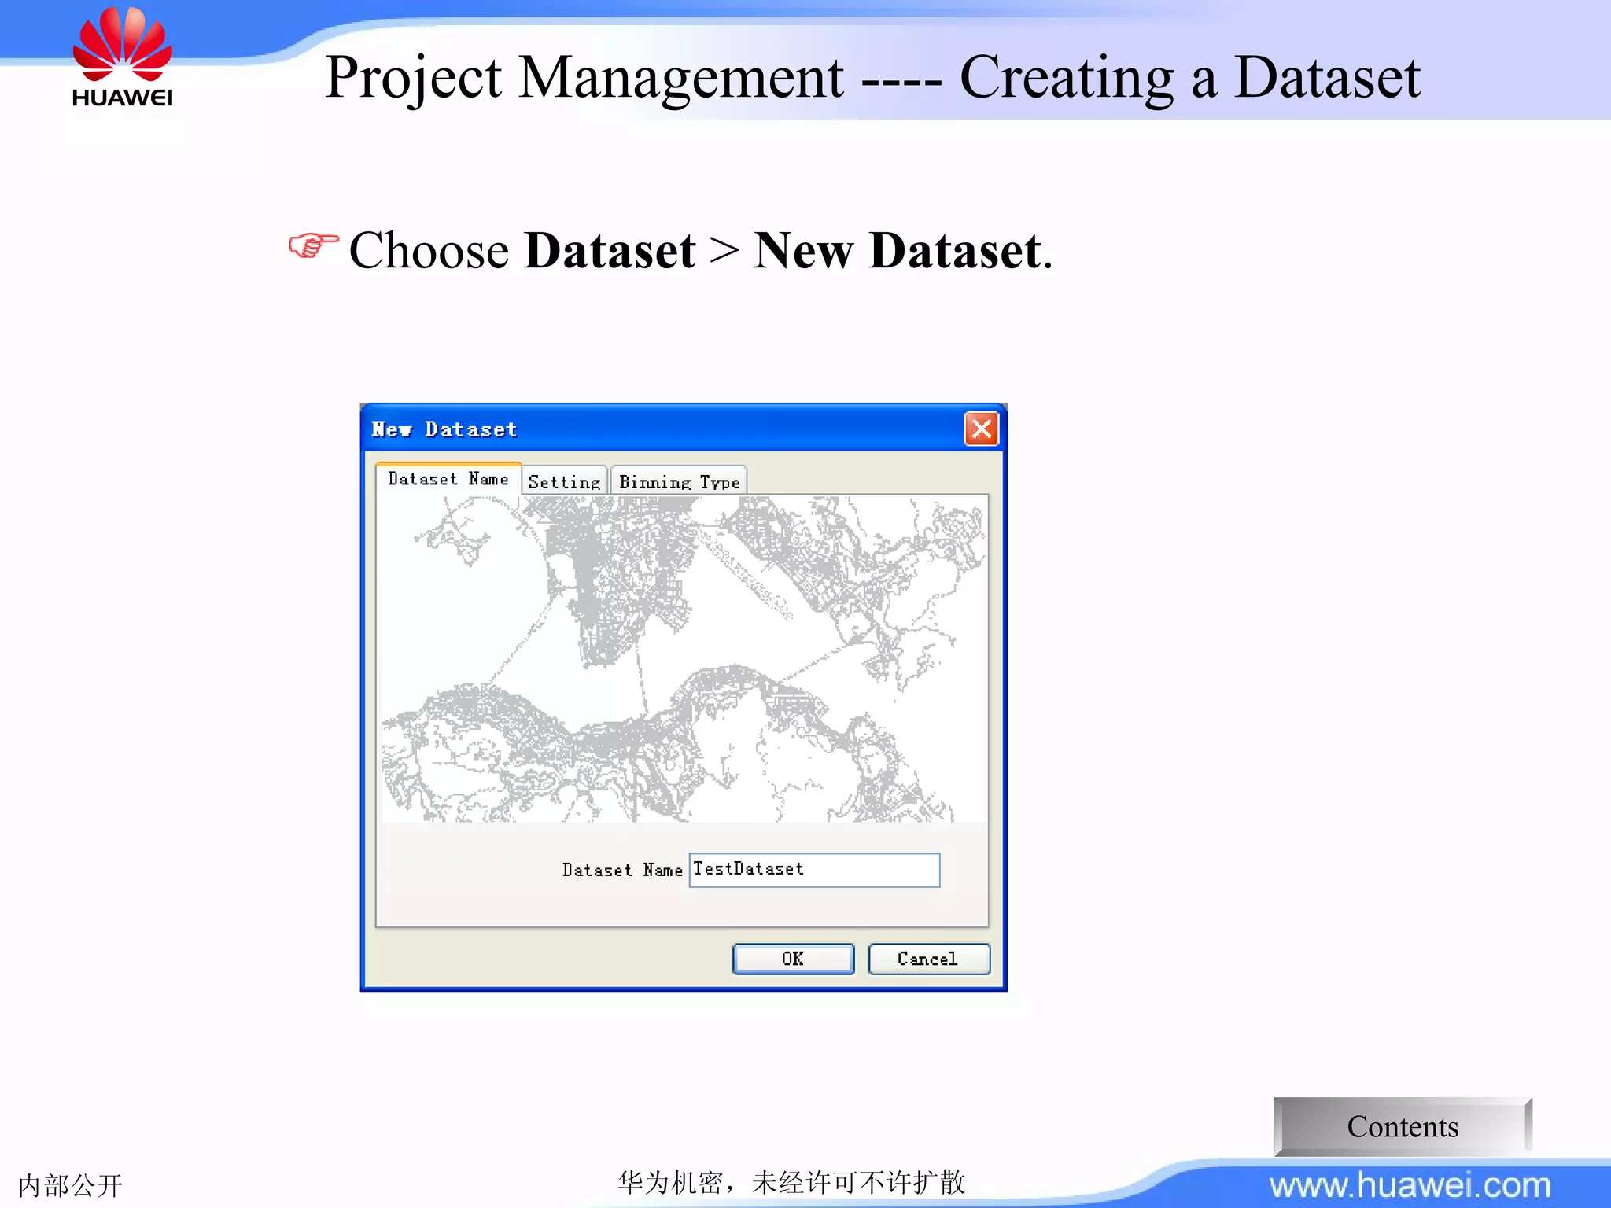Click the Dataset Name field label
Viewport: 1611px width, 1208px height.
tap(621, 870)
